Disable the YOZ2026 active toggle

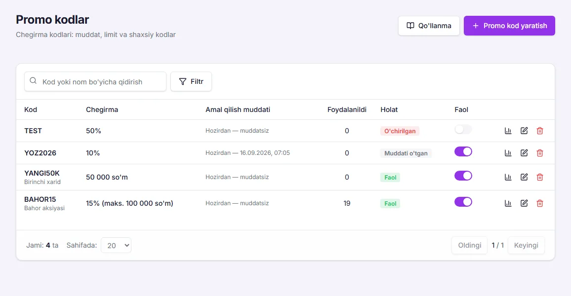(463, 151)
